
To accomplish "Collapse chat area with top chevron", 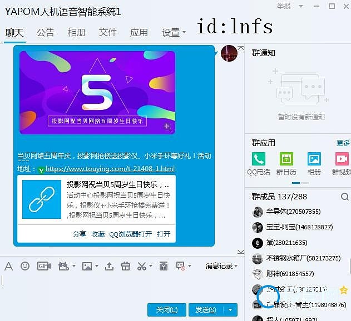I will (241, 48).
